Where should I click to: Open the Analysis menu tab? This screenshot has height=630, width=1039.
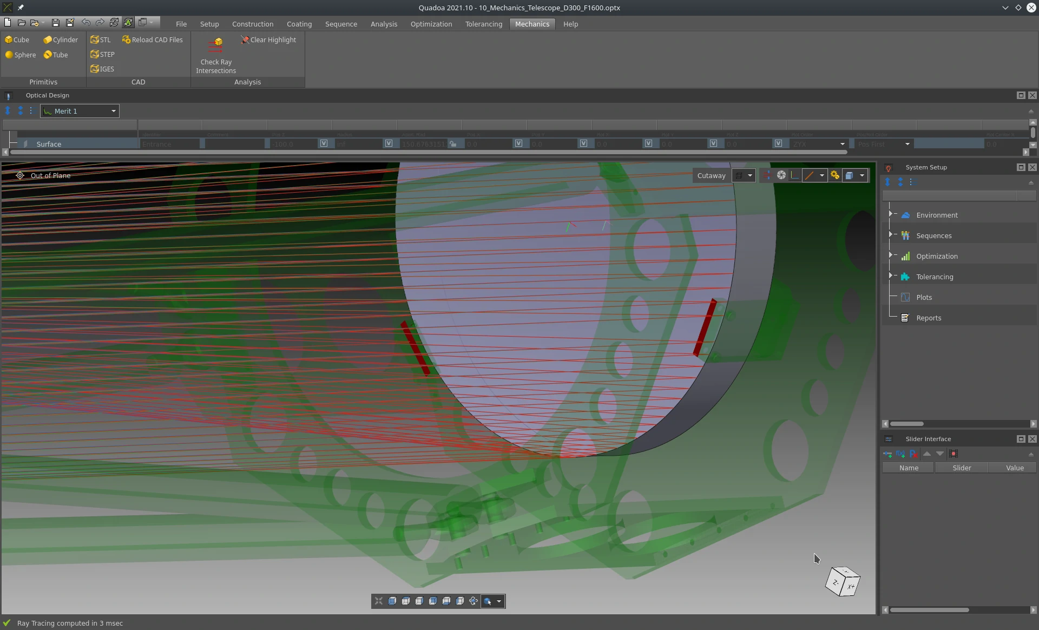click(x=384, y=24)
